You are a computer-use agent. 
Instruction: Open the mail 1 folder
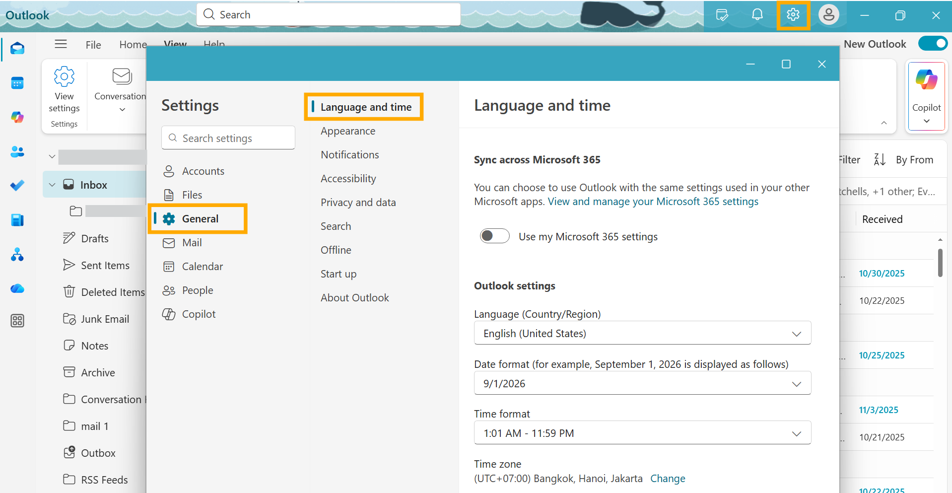(94, 426)
